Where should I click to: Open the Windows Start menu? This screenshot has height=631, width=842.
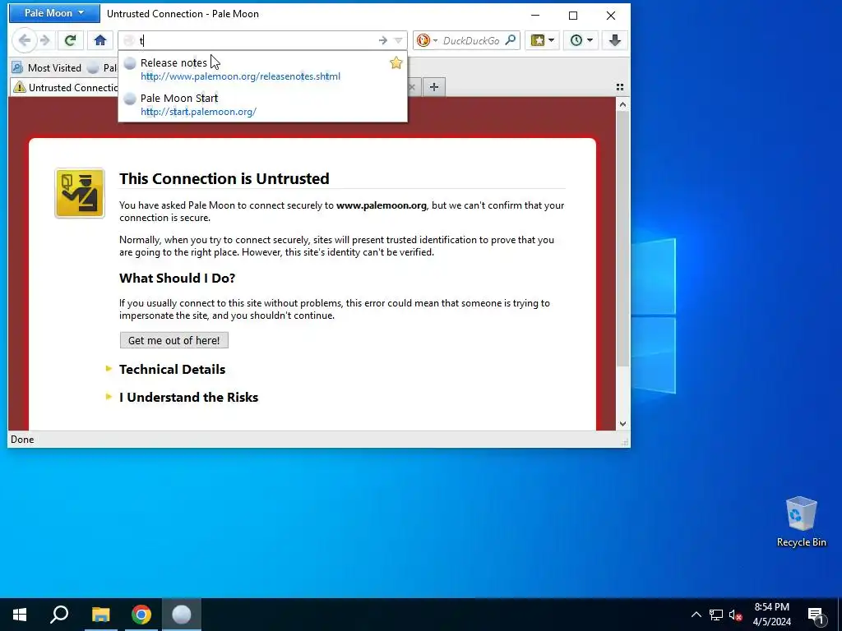tap(20, 615)
